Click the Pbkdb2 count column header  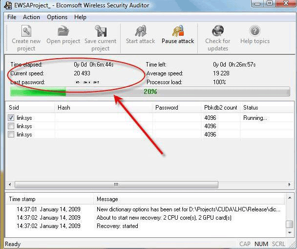point(220,107)
